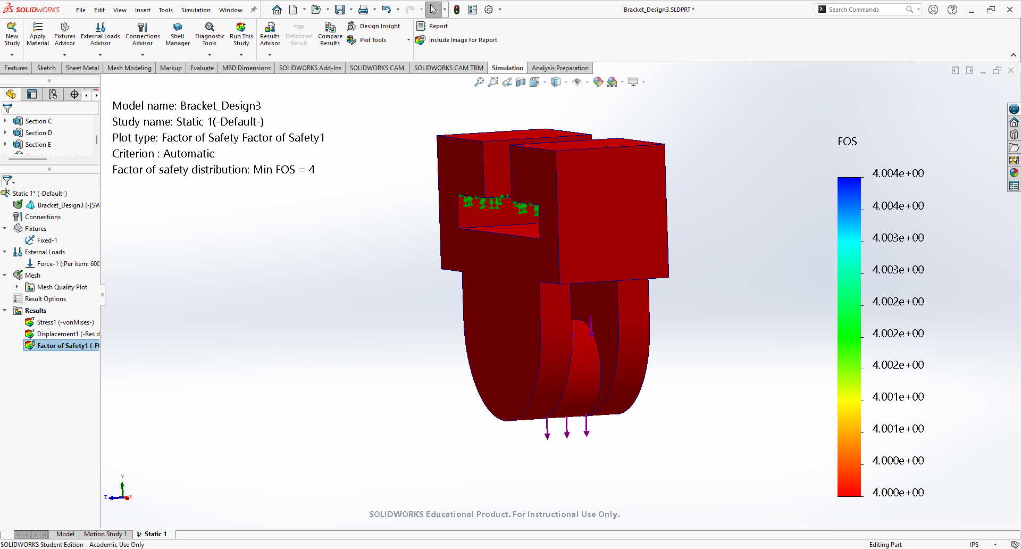
Task: Select Stress1 (-vonMises-) result
Action: pyautogui.click(x=60, y=322)
